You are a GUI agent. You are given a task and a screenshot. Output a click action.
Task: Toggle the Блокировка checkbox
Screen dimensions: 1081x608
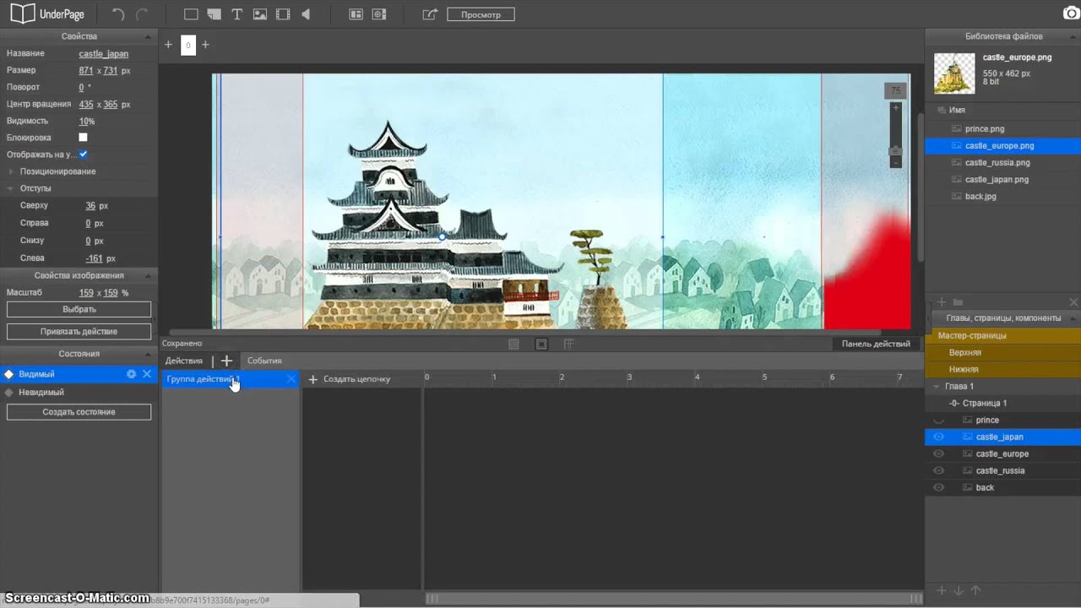pyautogui.click(x=83, y=138)
